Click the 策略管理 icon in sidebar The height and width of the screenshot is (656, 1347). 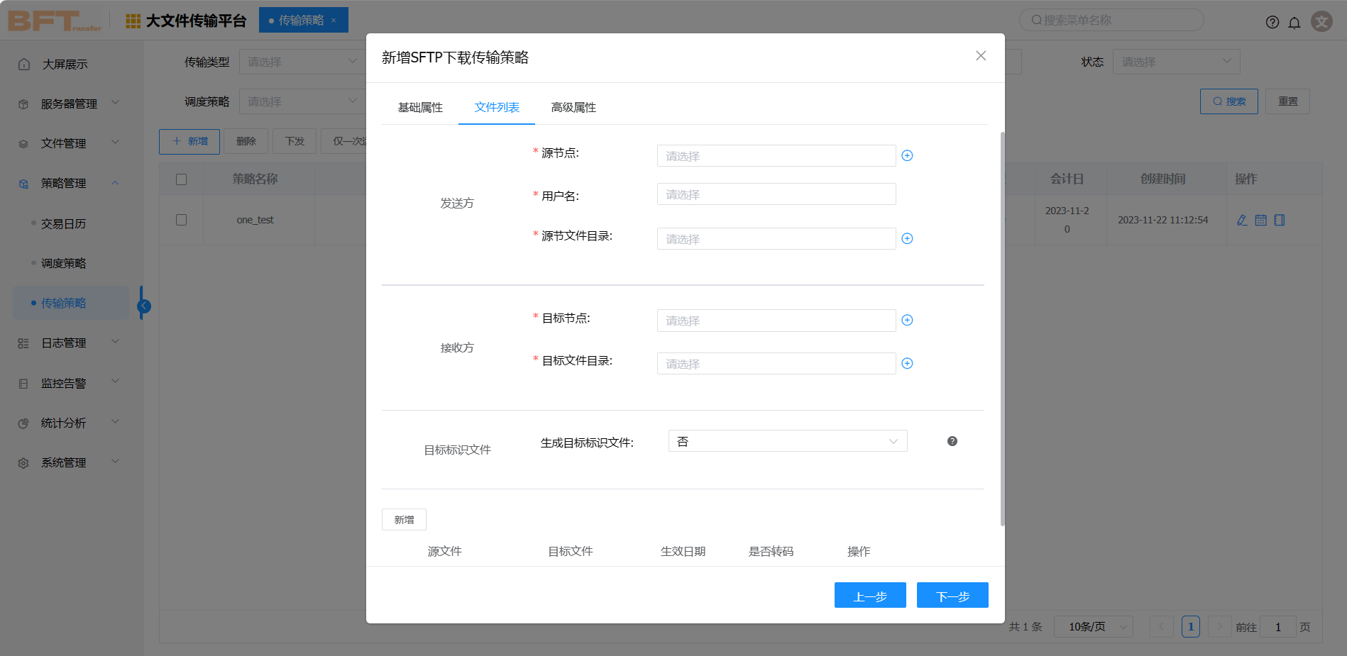coord(23,184)
